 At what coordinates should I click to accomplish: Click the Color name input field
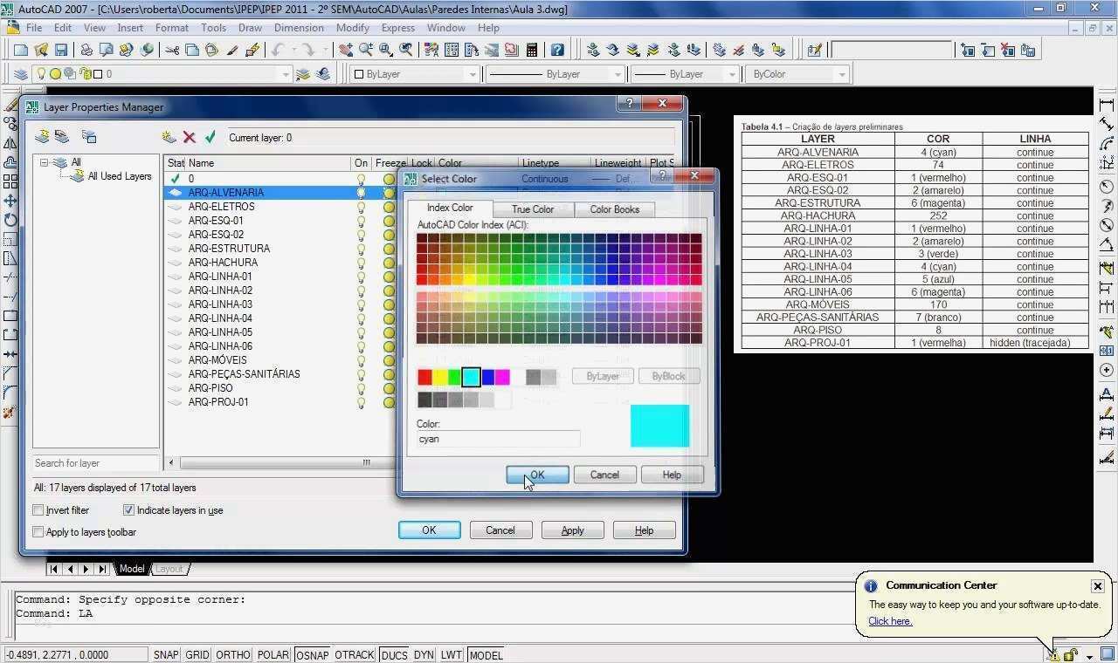[498, 439]
